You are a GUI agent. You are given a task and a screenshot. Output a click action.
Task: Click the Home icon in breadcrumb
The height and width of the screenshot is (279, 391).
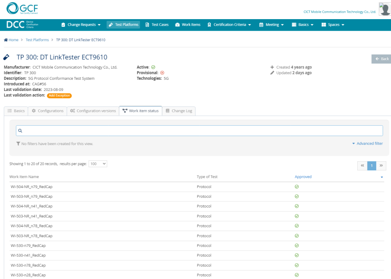point(6,40)
